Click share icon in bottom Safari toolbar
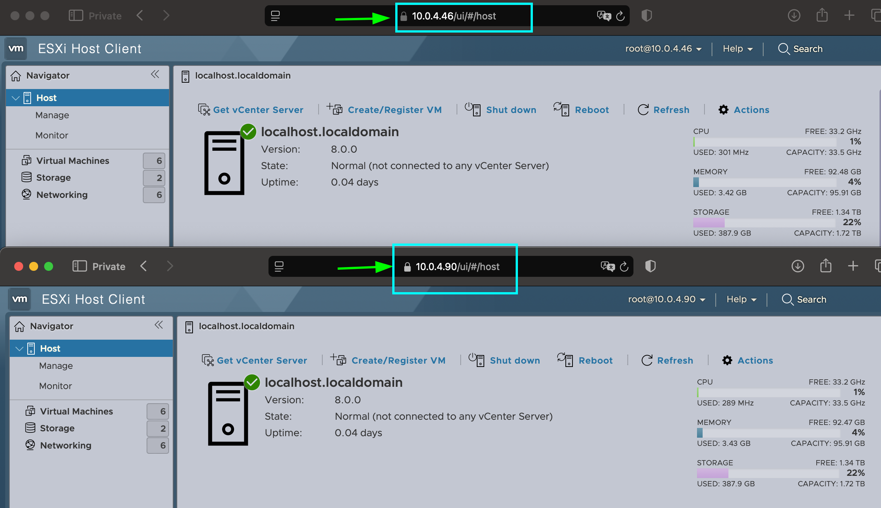881x508 pixels. 826,266
